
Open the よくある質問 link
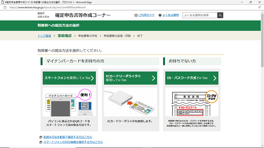point(170,15)
